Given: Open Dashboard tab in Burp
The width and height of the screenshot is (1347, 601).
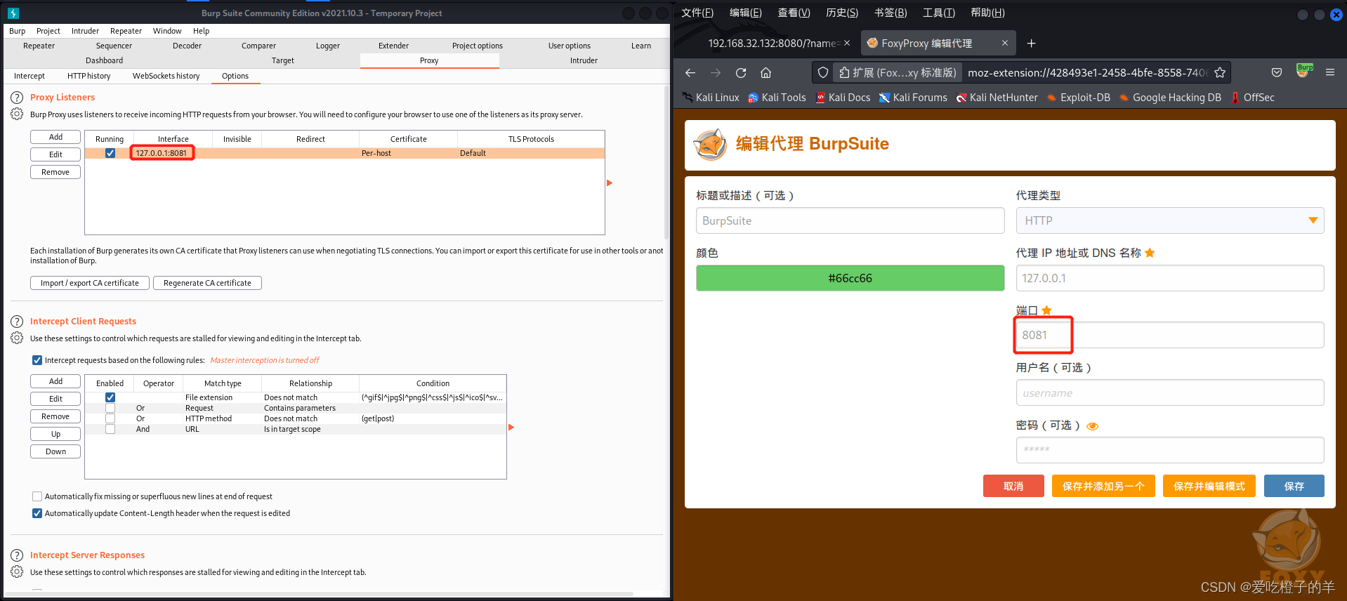Looking at the screenshot, I should pyautogui.click(x=104, y=60).
